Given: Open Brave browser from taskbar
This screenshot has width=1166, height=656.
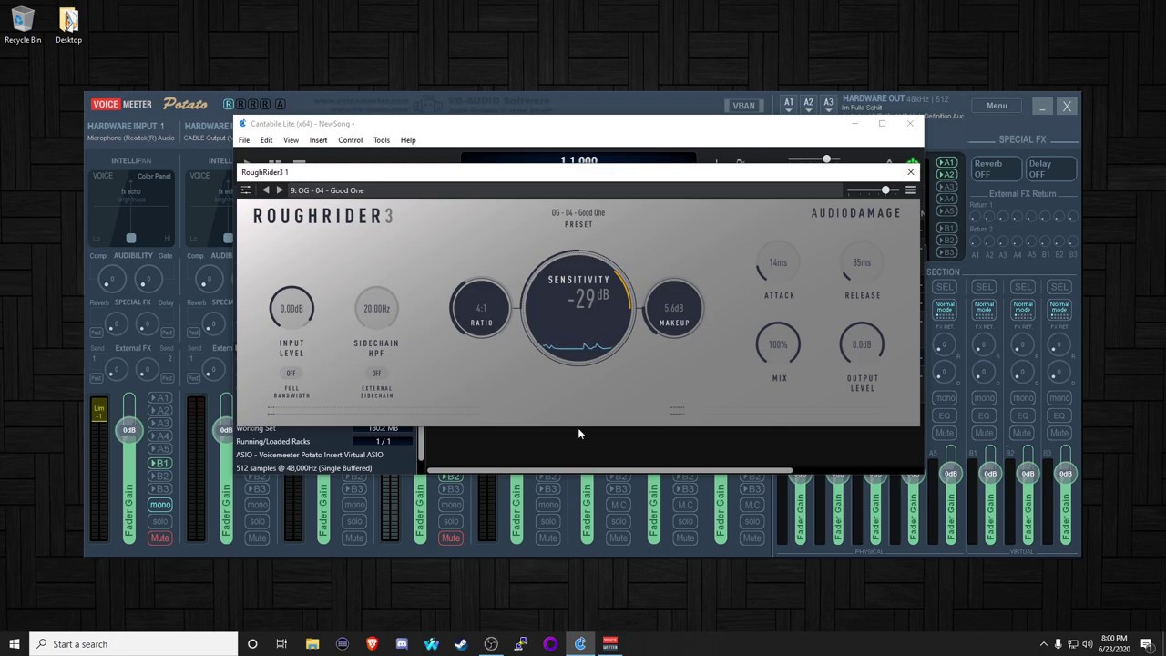Looking at the screenshot, I should coord(372,644).
